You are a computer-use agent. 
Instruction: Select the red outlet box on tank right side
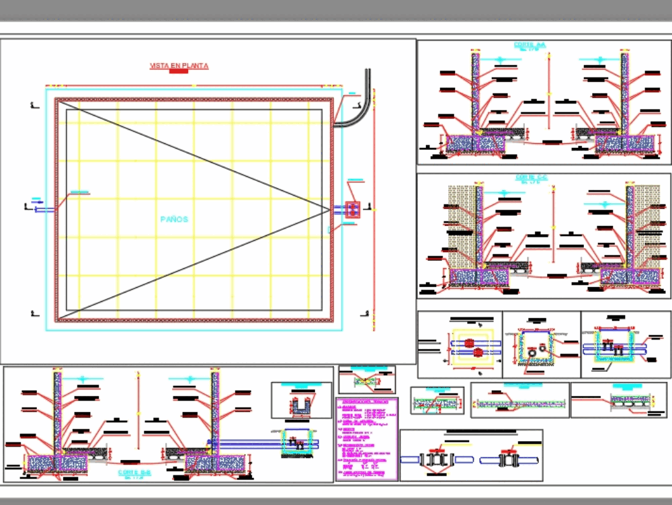click(x=351, y=208)
